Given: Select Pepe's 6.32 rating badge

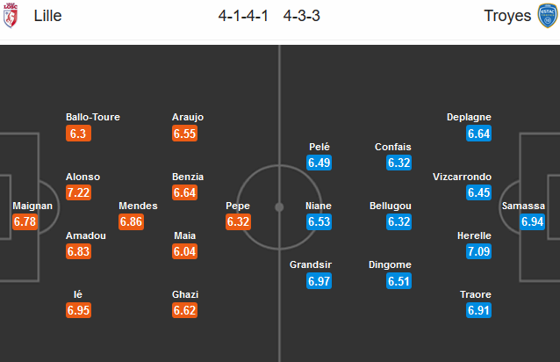Looking at the screenshot, I should pos(238,221).
